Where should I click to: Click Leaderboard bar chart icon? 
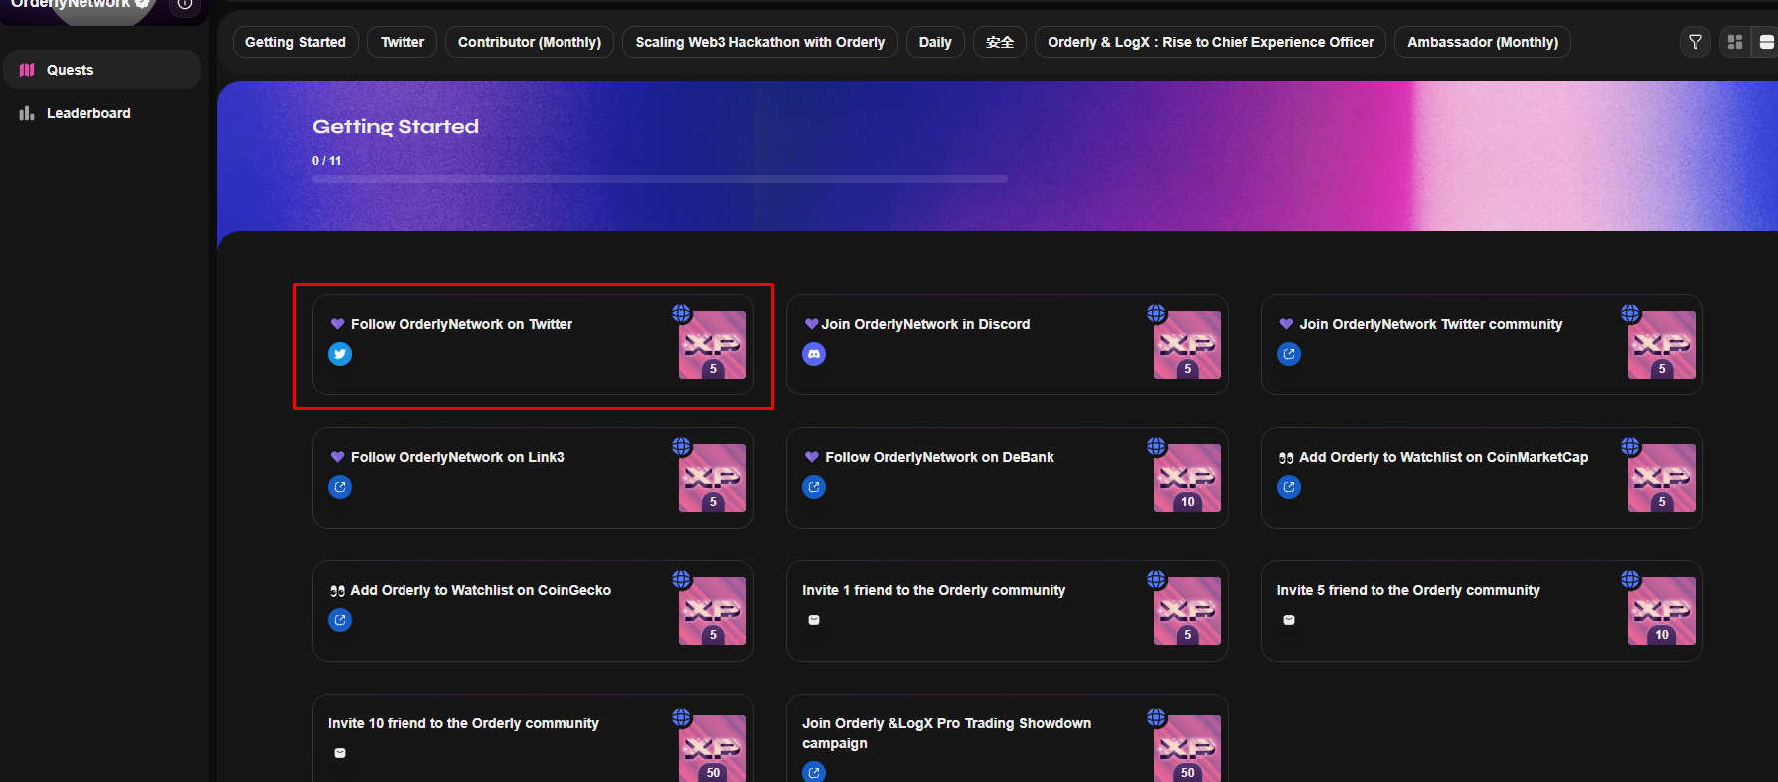(x=27, y=113)
